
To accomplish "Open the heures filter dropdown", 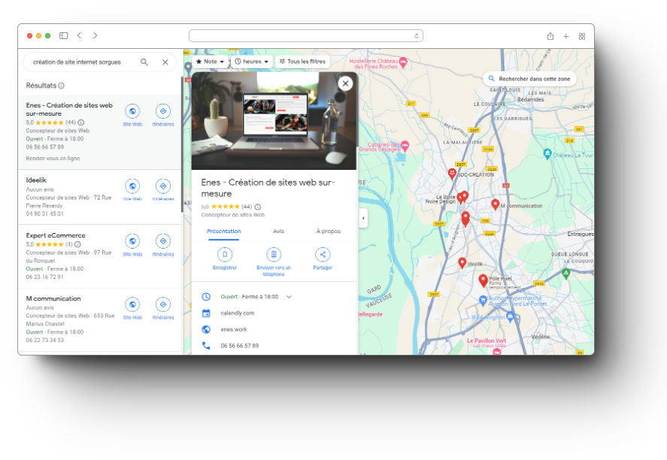I will pyautogui.click(x=252, y=62).
